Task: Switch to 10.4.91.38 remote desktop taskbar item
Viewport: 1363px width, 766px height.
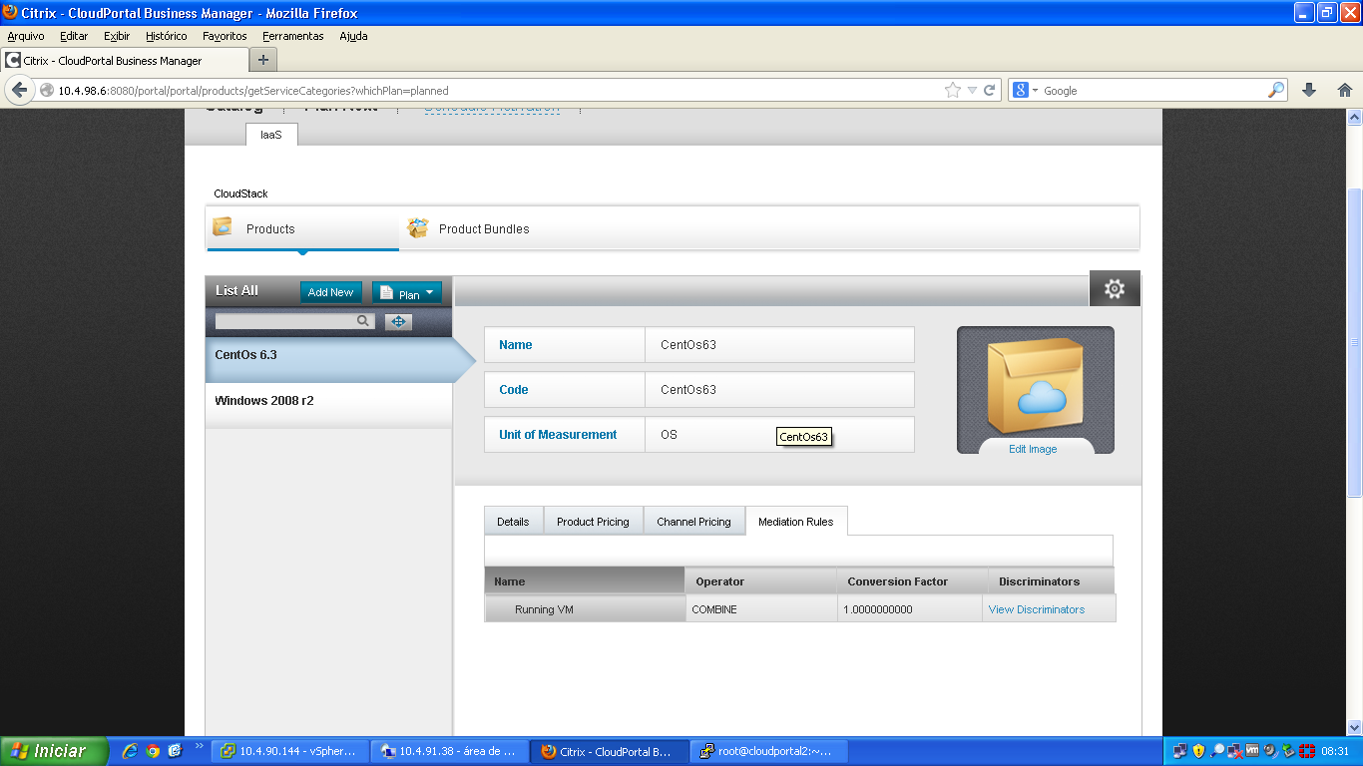Action: (x=450, y=751)
